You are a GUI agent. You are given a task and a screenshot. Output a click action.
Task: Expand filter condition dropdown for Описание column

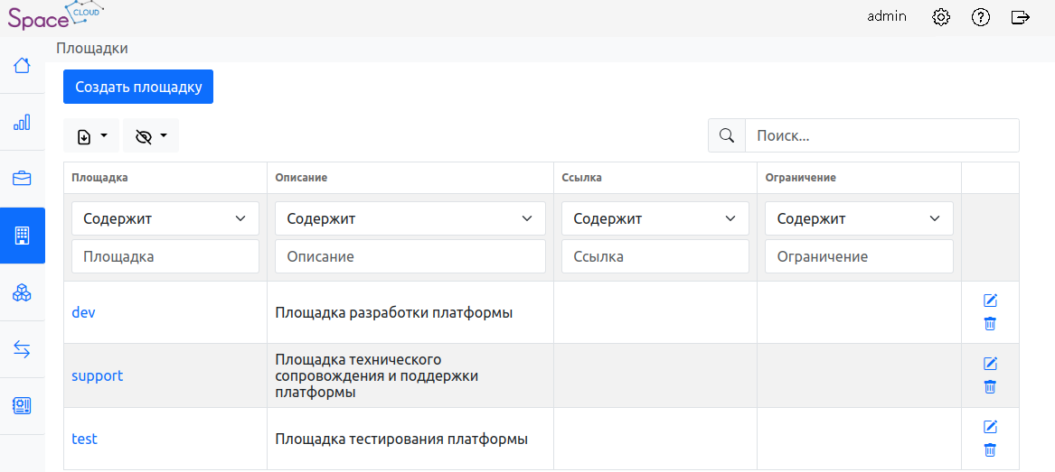tap(410, 218)
